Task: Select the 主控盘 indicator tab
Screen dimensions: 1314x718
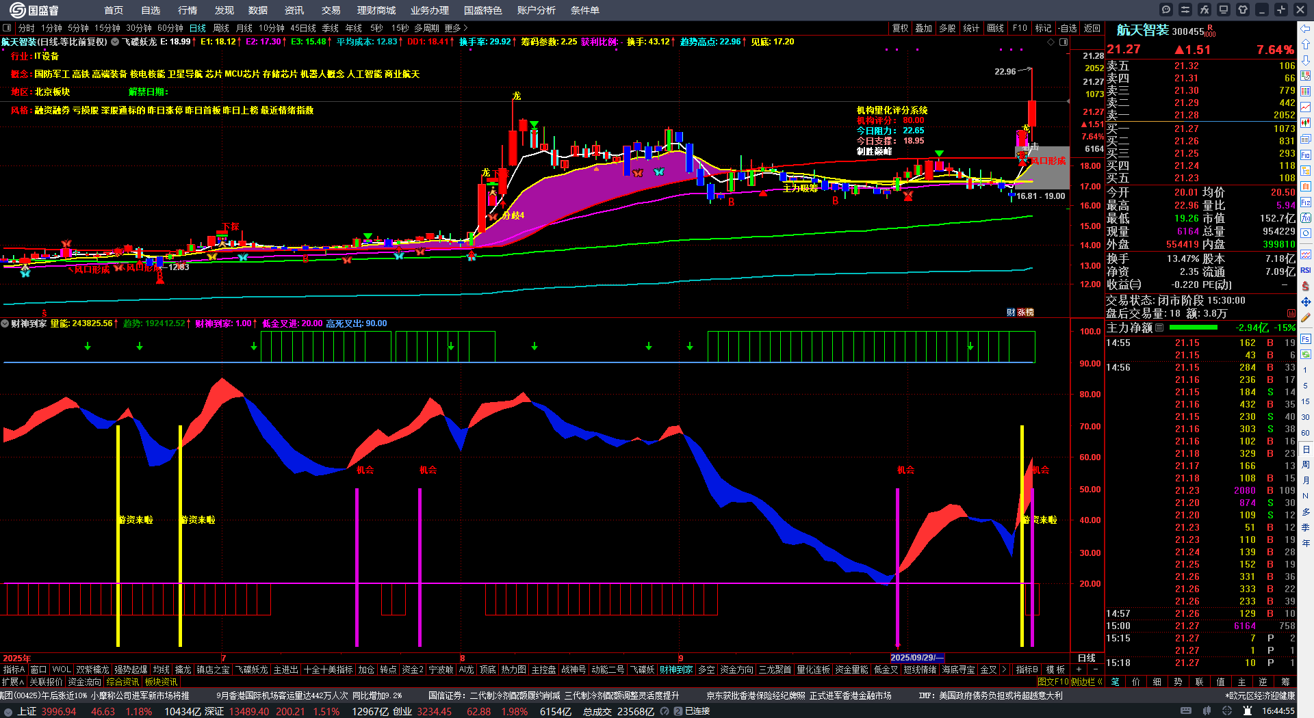Action: tap(544, 669)
